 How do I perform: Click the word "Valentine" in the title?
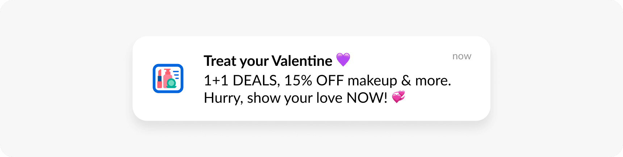(x=302, y=61)
